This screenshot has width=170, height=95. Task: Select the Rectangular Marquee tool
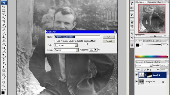pos(3,11)
